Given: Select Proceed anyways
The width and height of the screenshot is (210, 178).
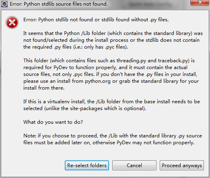Looking at the screenshot, I should point(182,166).
